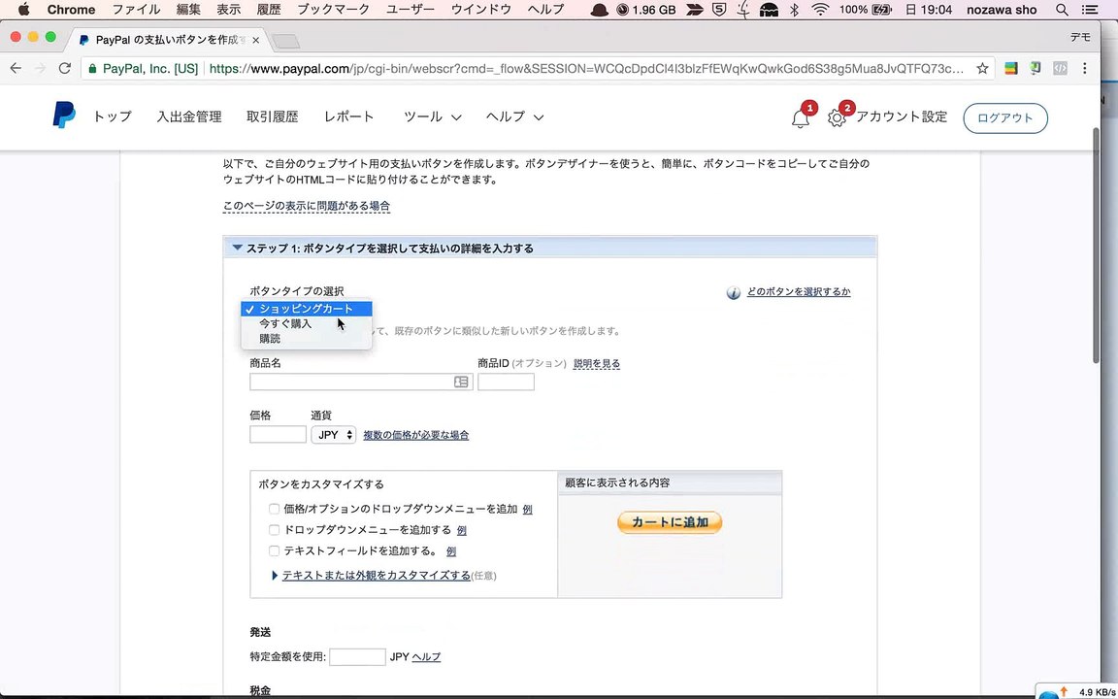This screenshot has width=1118, height=699.
Task: Click the hat icon in menu bar
Action: [600, 10]
